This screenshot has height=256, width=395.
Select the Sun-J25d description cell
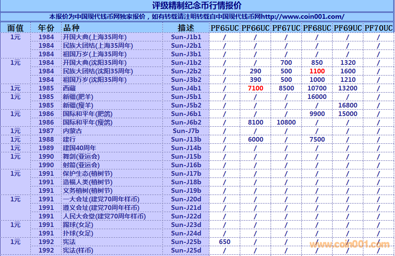[x=186, y=250]
